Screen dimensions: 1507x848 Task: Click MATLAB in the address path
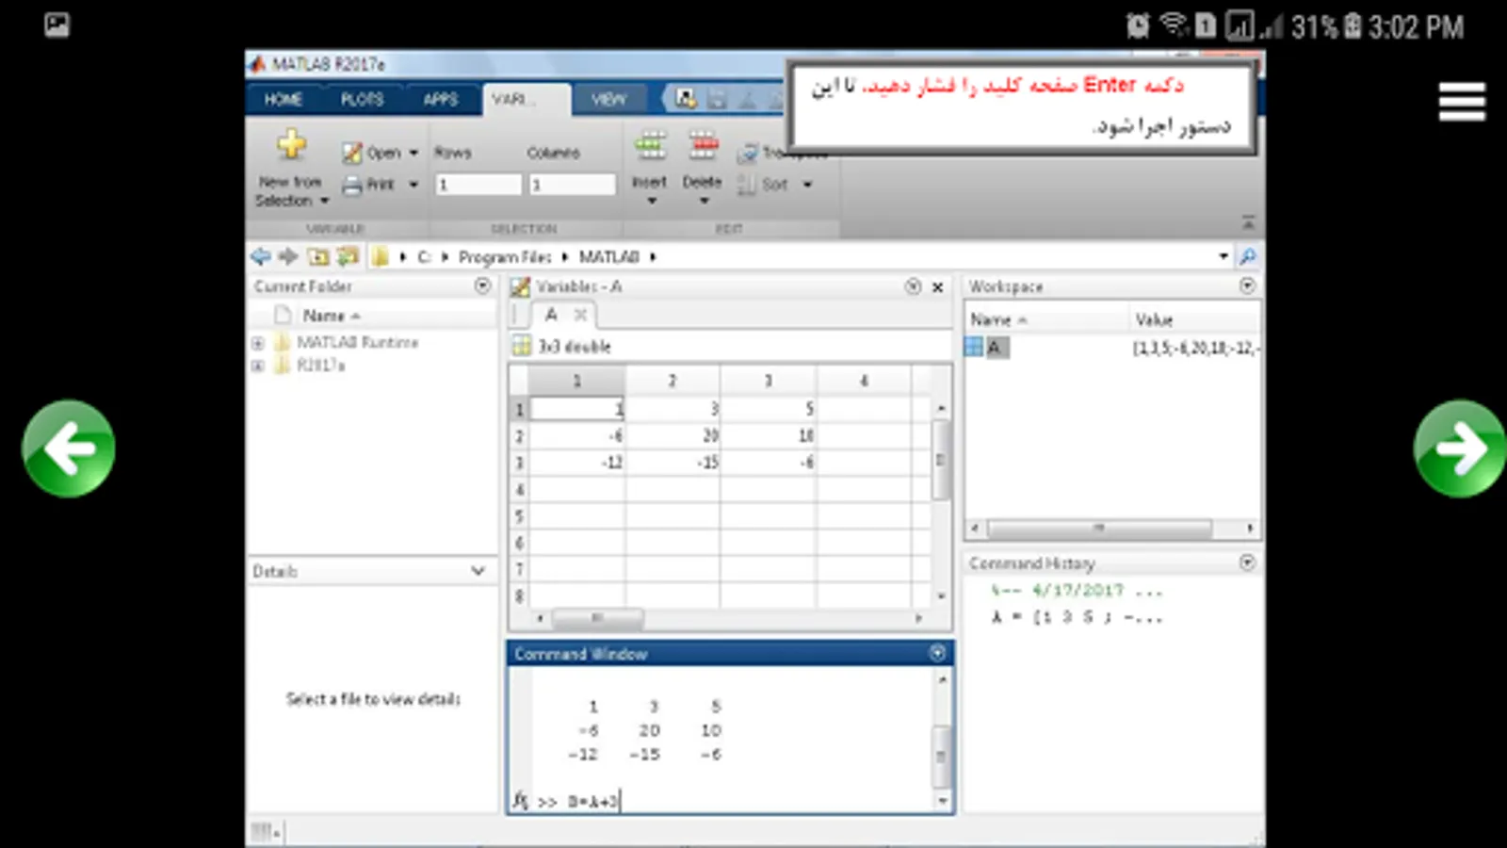click(609, 257)
